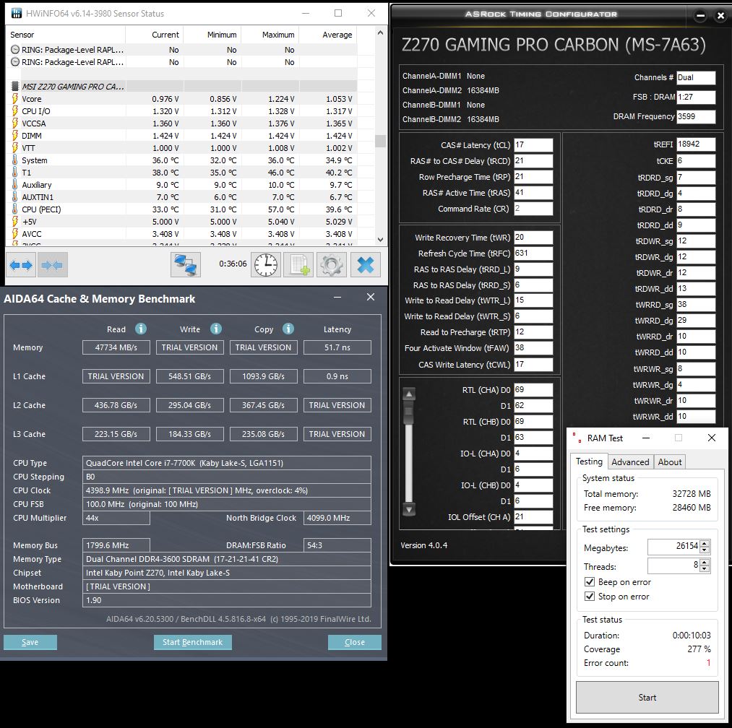Image resolution: width=732 pixels, height=728 pixels.
Task: Click the ASRock vertical scrollbar thumb
Action: 409,412
